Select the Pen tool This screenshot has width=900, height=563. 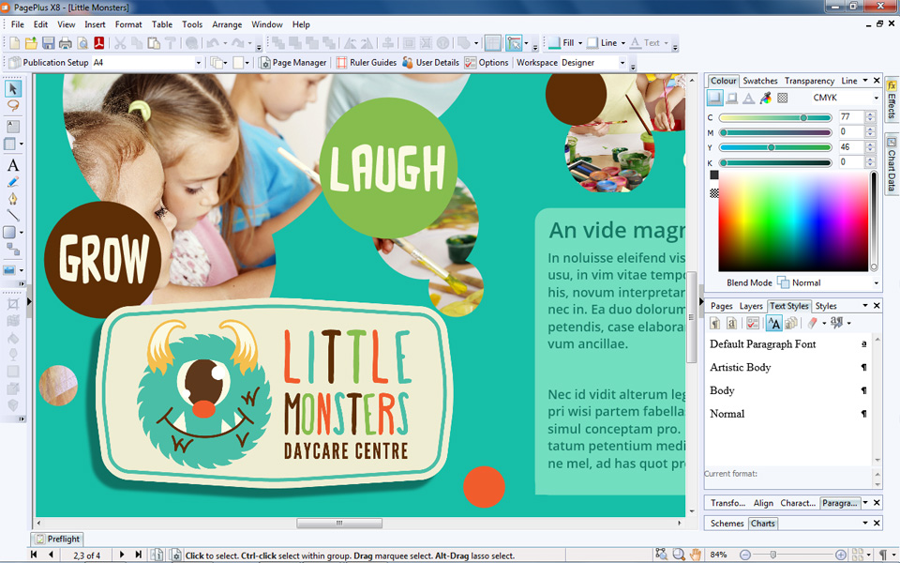click(12, 199)
